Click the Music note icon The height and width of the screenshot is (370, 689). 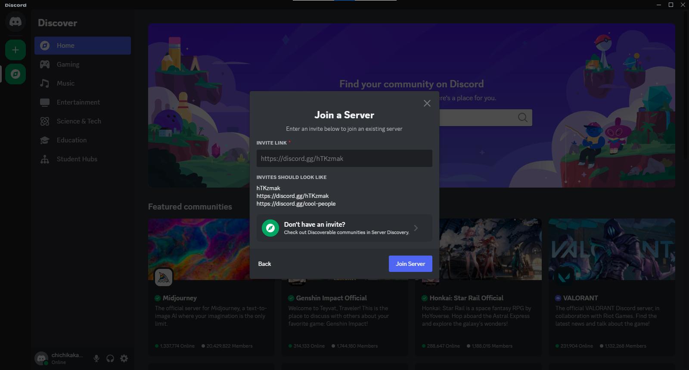click(x=45, y=83)
